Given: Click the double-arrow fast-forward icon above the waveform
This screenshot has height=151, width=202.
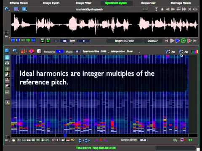Looking at the screenshot, I should tap(184, 9).
